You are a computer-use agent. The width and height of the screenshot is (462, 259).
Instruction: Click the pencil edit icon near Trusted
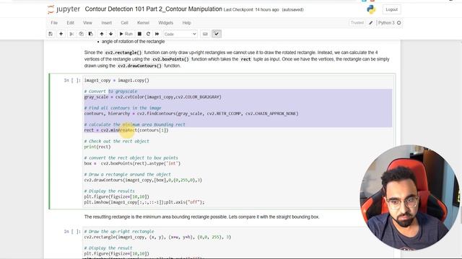click(x=371, y=22)
